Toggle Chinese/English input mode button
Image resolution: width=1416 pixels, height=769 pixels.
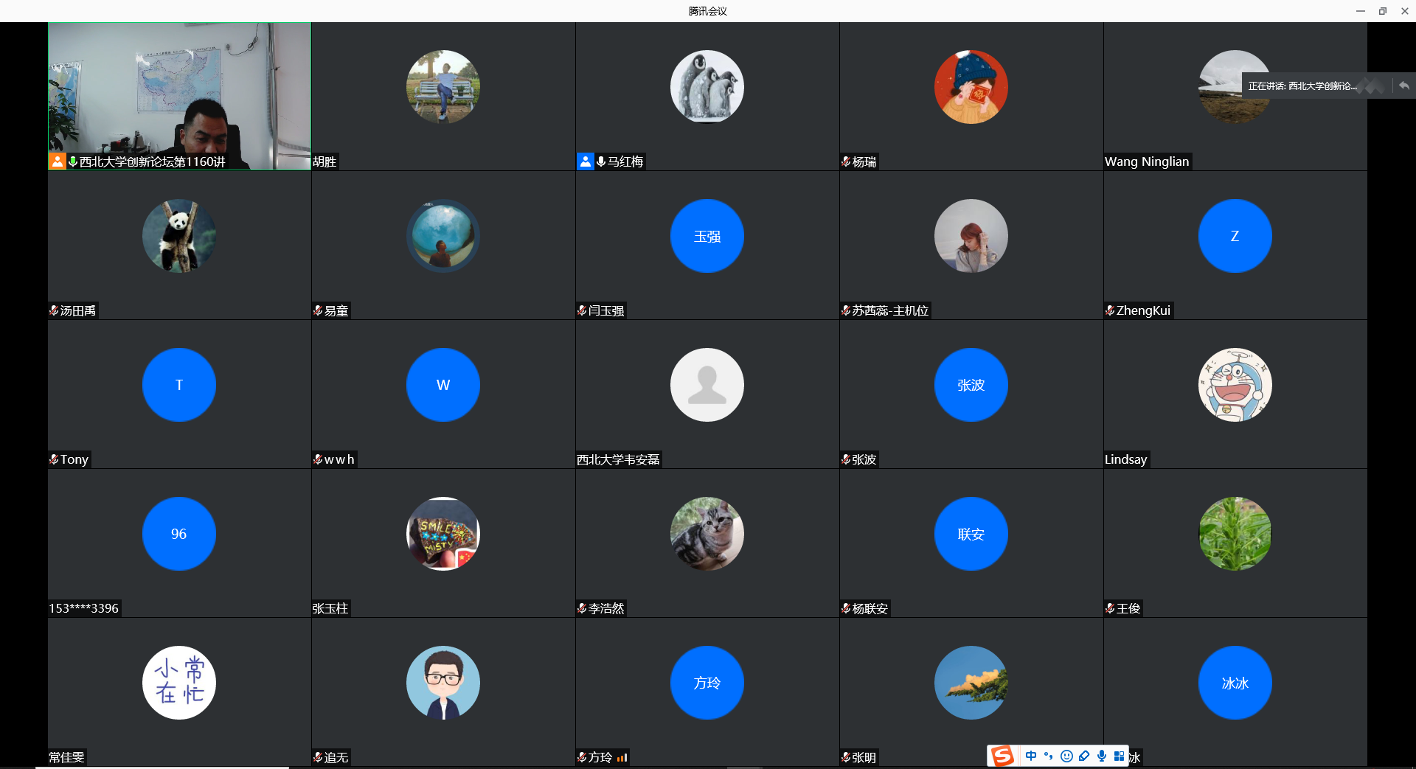(1031, 756)
